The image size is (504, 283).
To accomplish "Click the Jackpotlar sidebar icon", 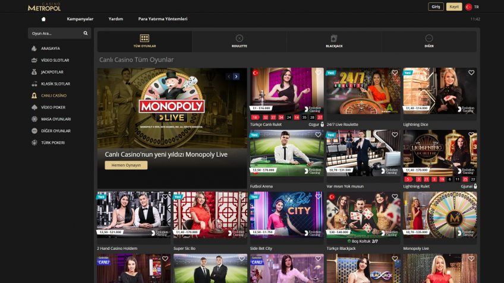I will tap(34, 72).
